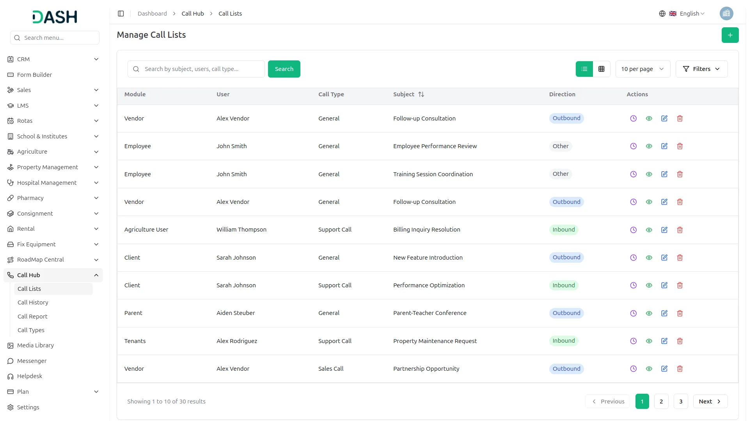Click the clock icon for Employee Performance Review

coord(633,146)
